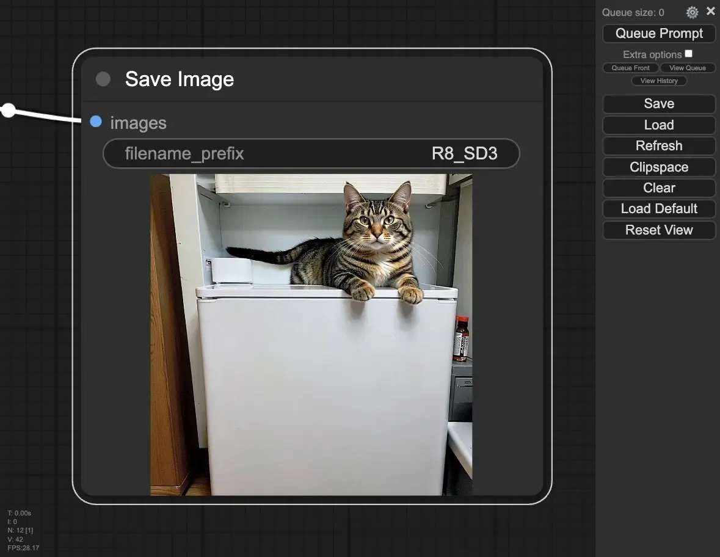Enable the Extra options checkbox

tap(688, 53)
